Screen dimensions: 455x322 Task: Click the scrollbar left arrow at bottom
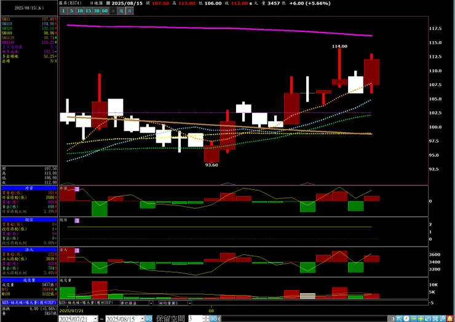(x=220, y=319)
